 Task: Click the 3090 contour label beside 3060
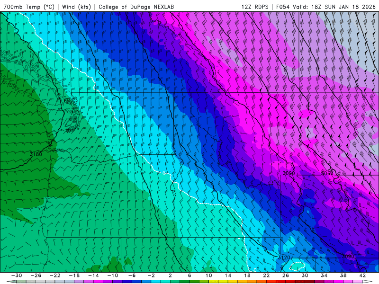289,173
